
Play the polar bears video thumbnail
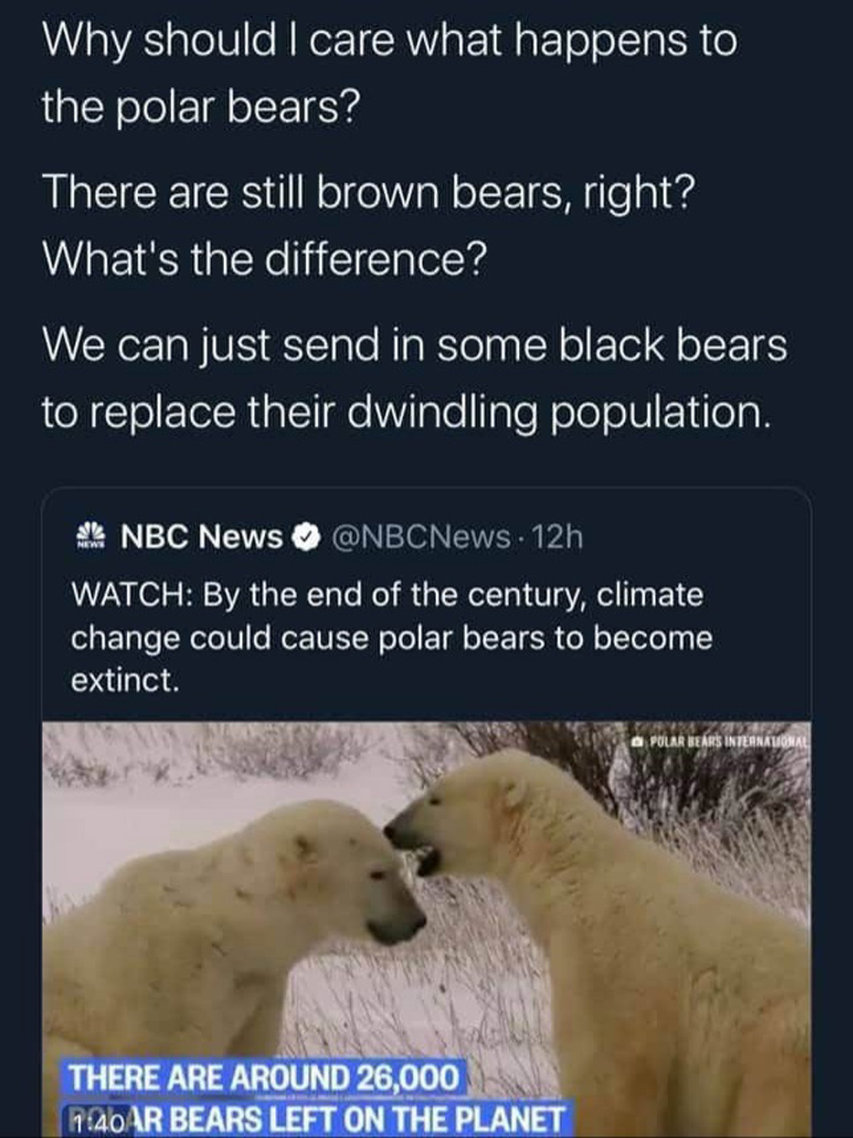pyautogui.click(x=426, y=929)
